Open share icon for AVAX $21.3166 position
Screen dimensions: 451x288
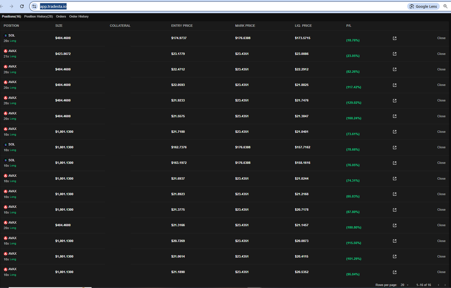(395, 225)
